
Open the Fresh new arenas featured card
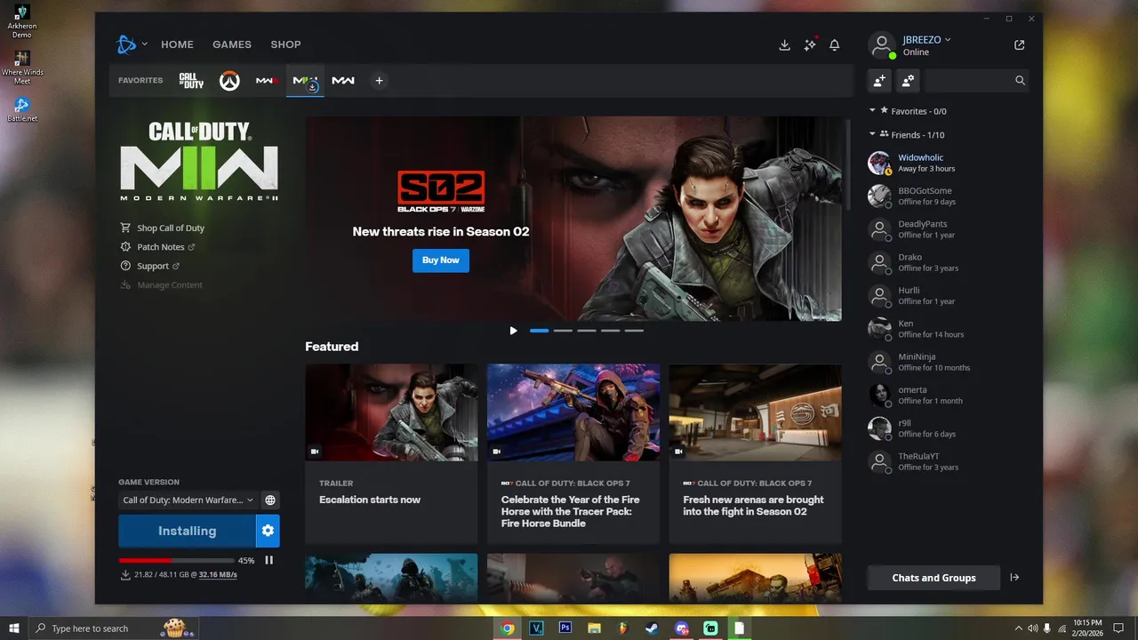click(756, 454)
